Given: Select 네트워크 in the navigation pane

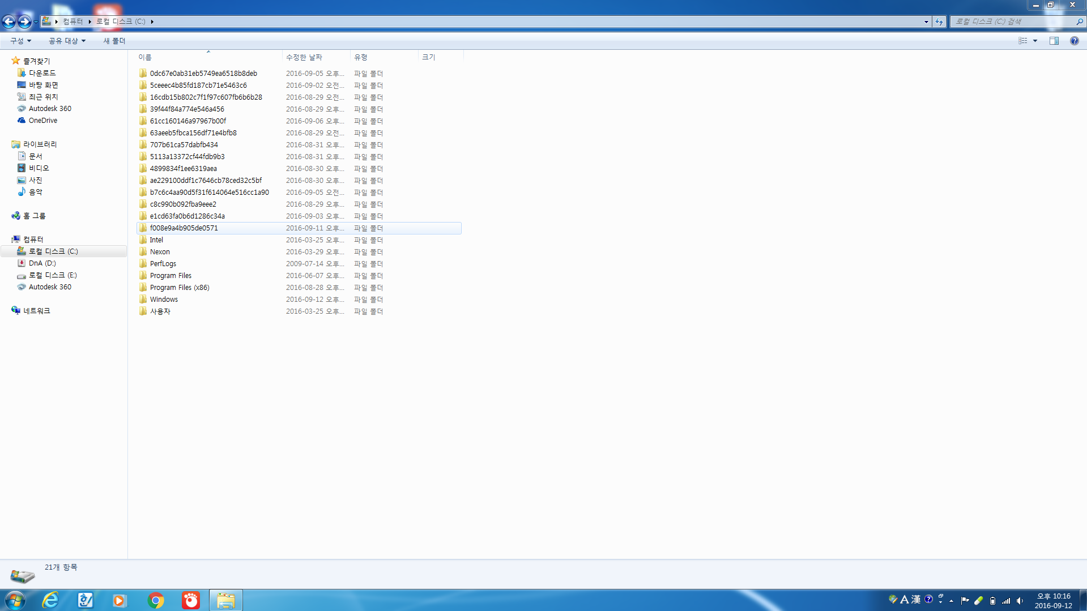Looking at the screenshot, I should [36, 311].
